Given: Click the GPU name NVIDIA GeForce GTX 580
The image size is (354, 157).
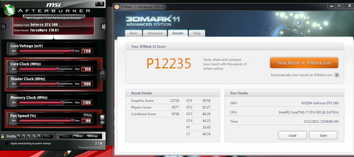Looking at the screenshot, I should (320, 103).
